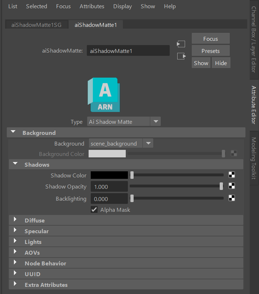Viewport: 259px width, 294px height.
Task: Click Shadow Color texture map checker icon
Action: [x=231, y=175]
